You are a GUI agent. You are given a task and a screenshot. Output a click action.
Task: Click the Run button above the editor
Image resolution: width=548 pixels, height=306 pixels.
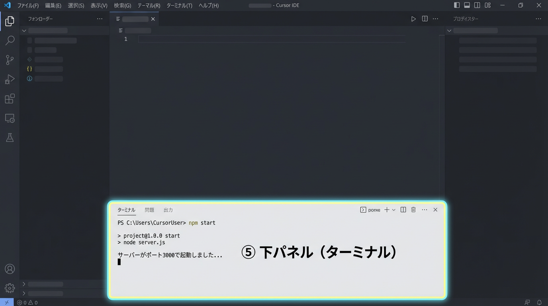tap(413, 18)
